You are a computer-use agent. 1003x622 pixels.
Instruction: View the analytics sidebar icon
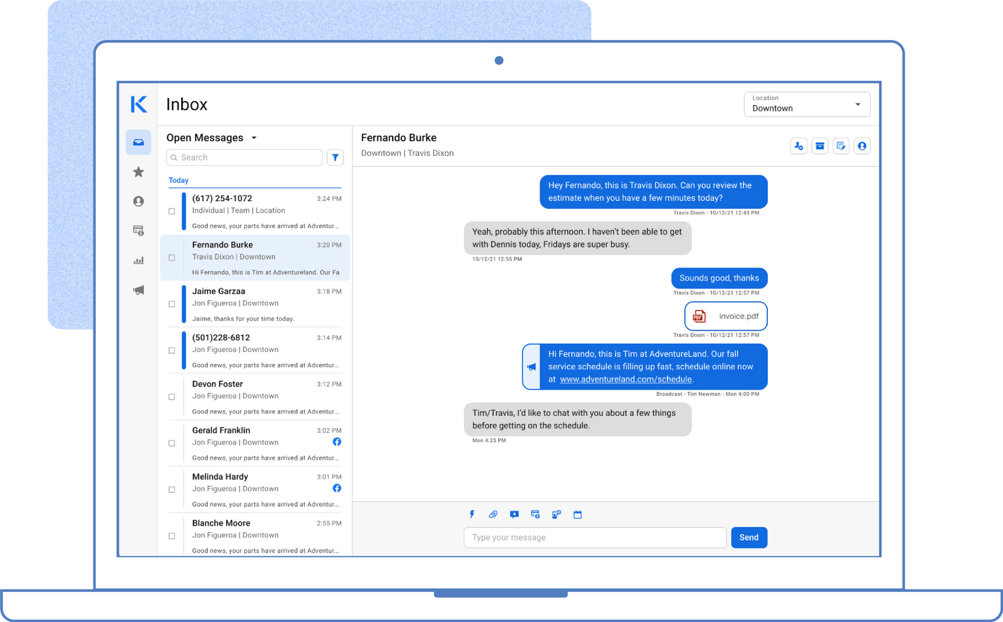(x=139, y=260)
